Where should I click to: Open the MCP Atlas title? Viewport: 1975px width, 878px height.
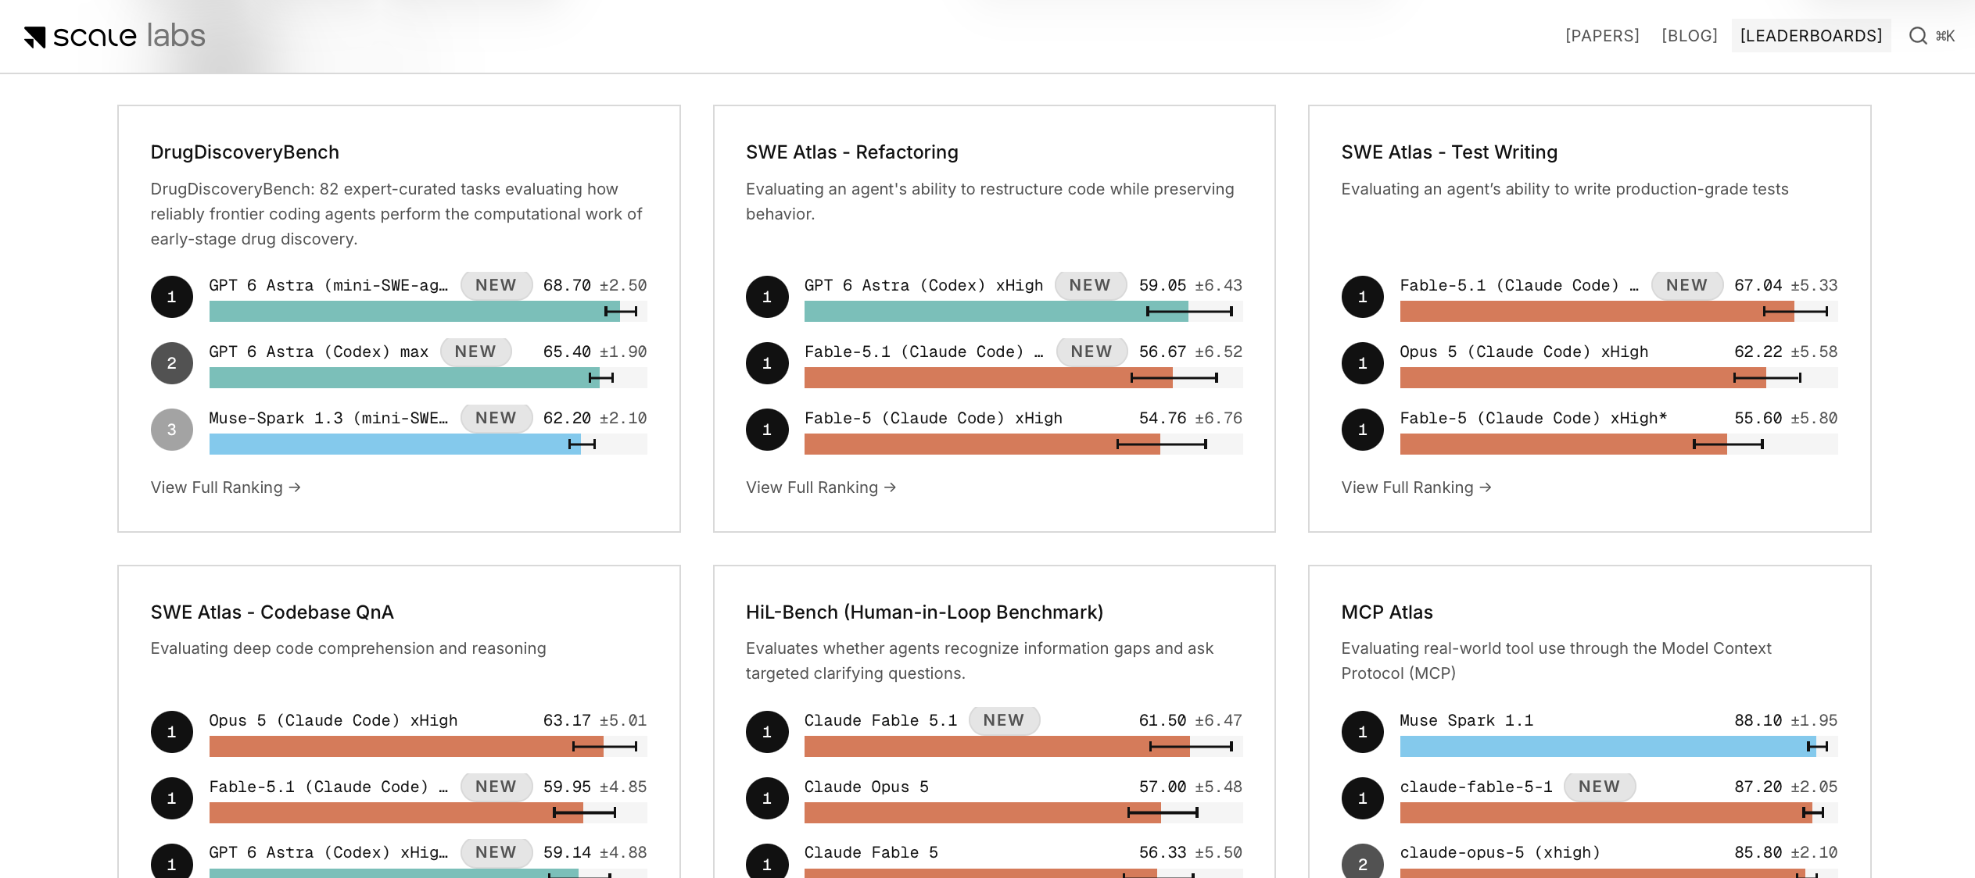click(1387, 612)
